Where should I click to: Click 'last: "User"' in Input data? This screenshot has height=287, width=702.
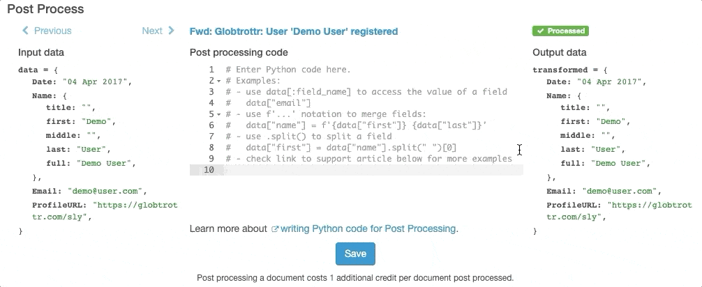coord(78,149)
